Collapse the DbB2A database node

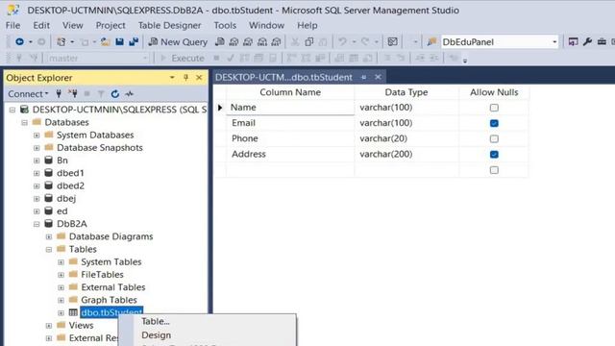[x=37, y=224]
